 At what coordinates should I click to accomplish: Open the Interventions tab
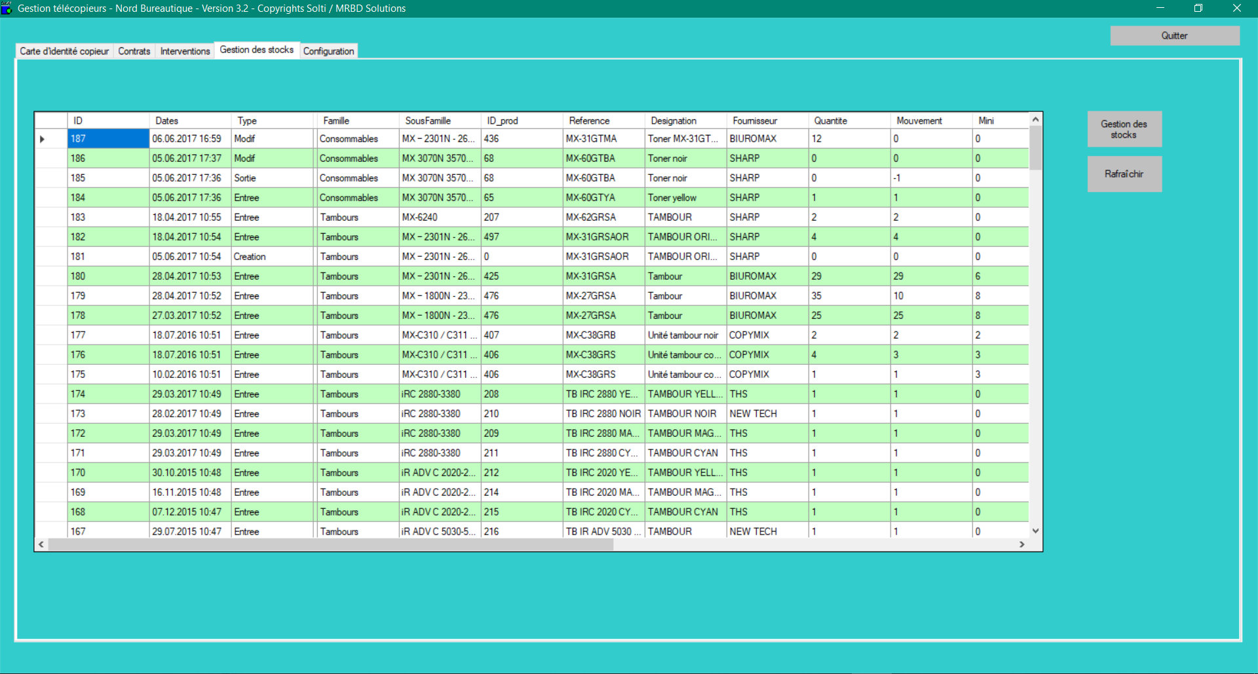point(185,51)
